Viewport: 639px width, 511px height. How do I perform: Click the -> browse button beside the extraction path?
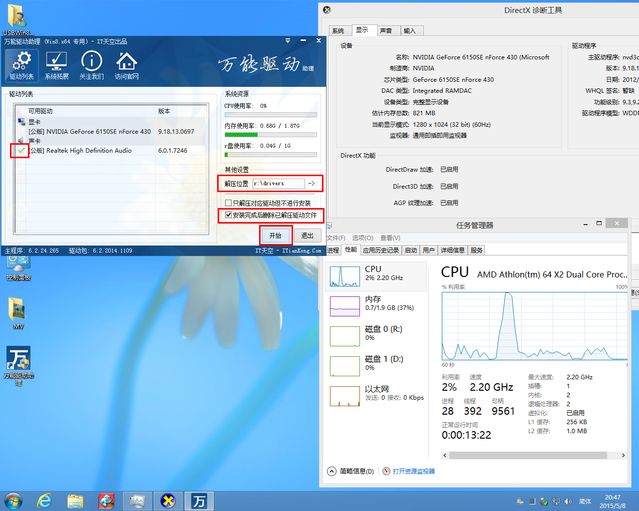coord(312,184)
